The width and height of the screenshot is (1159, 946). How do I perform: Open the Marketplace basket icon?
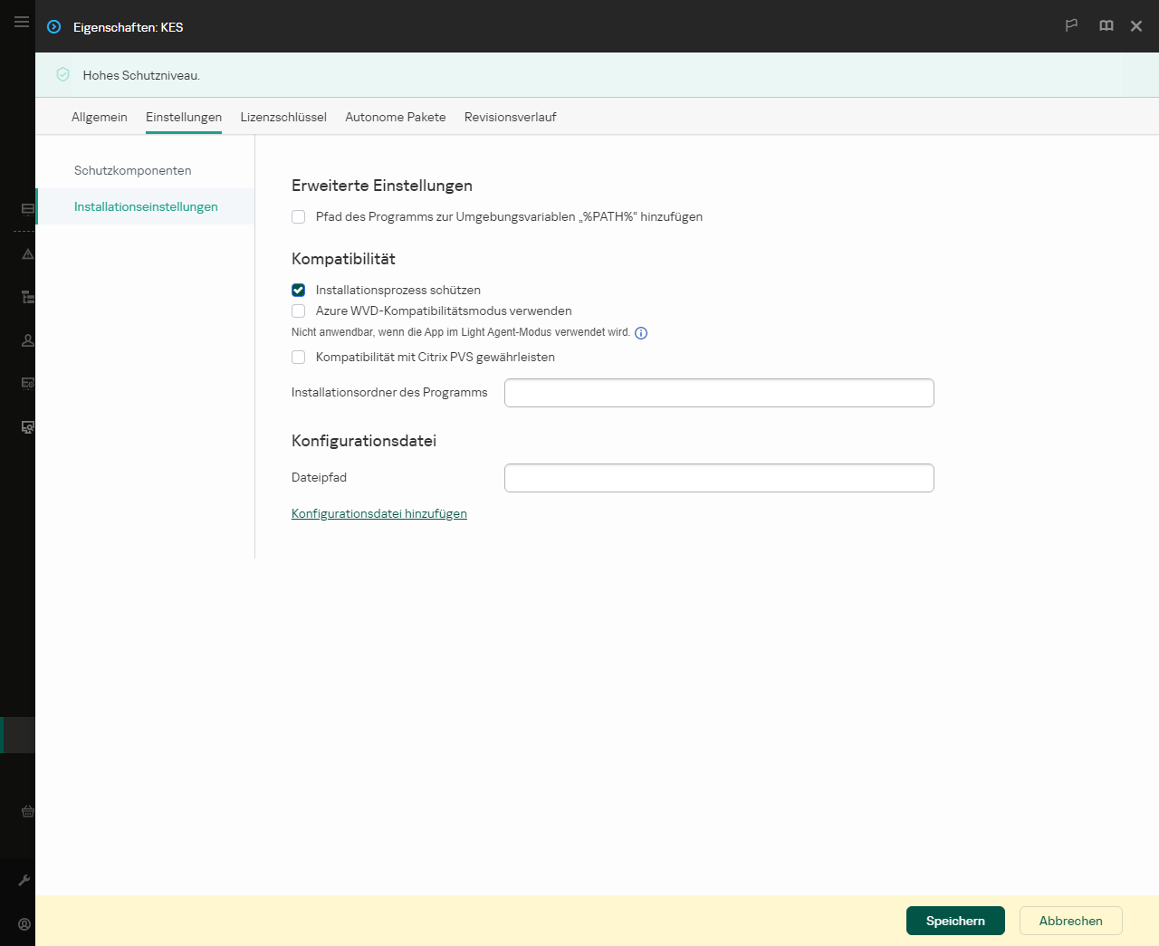pos(27,811)
